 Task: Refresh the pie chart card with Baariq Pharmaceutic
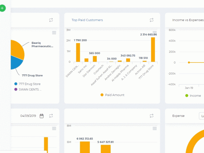[51, 20]
